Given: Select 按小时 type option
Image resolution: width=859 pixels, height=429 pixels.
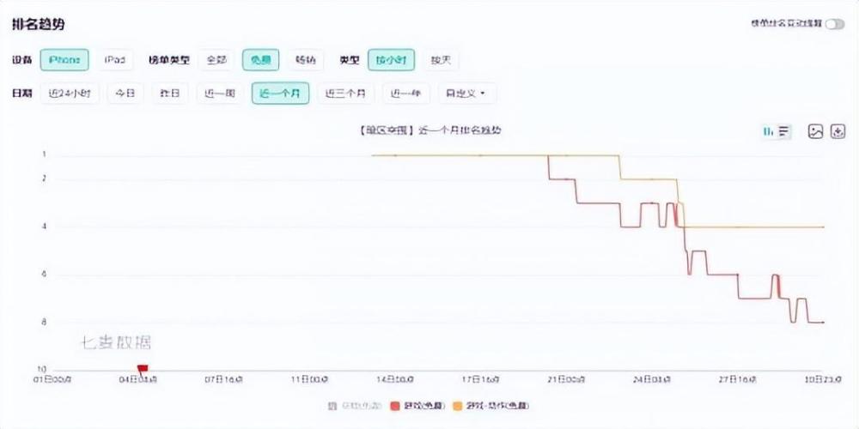Looking at the screenshot, I should click(392, 60).
